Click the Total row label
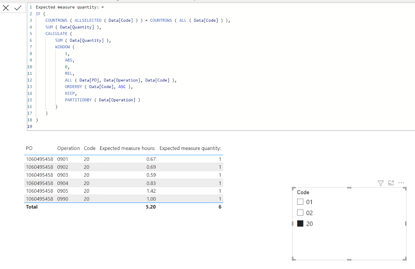Viewport: 415px width, 269px height. 32,207
